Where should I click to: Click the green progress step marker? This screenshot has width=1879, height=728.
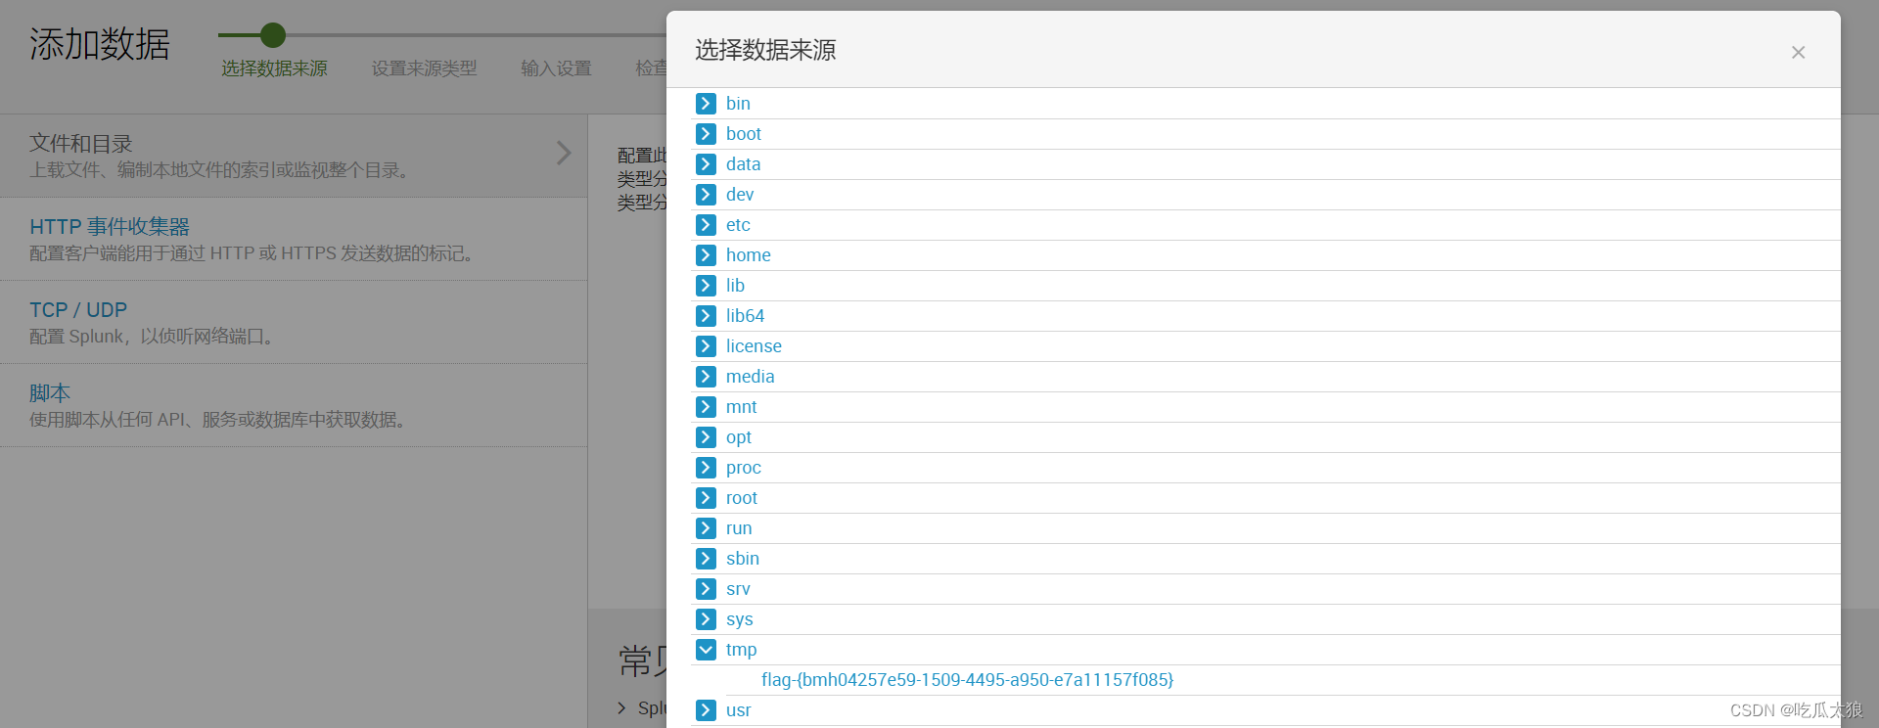273,35
